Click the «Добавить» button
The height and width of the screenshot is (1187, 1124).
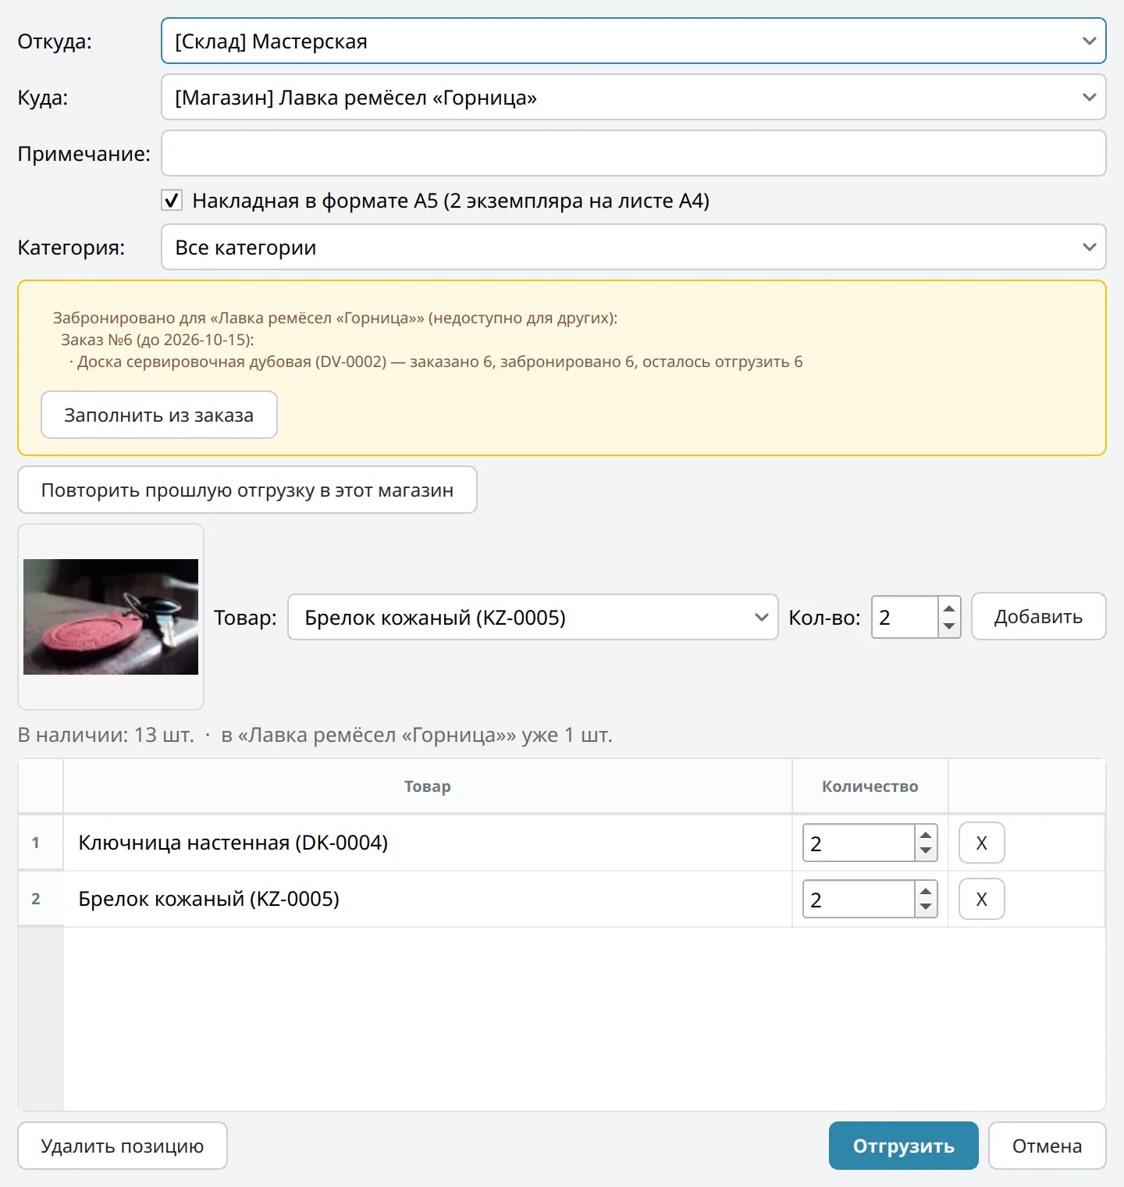(x=1038, y=616)
